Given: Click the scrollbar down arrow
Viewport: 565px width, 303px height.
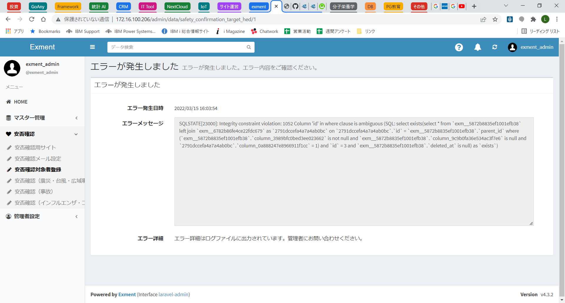Looking at the screenshot, I should (562, 300).
